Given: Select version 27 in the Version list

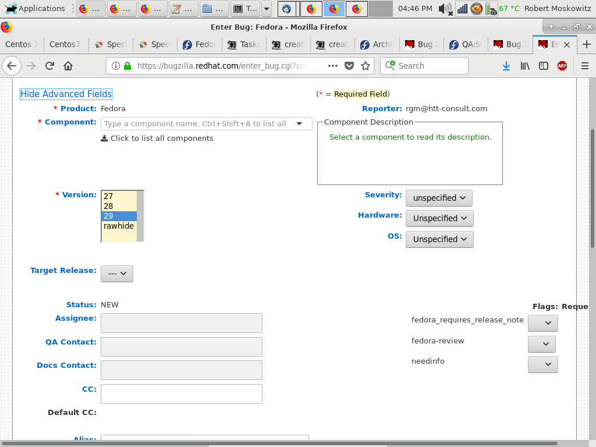Looking at the screenshot, I should pos(119,196).
